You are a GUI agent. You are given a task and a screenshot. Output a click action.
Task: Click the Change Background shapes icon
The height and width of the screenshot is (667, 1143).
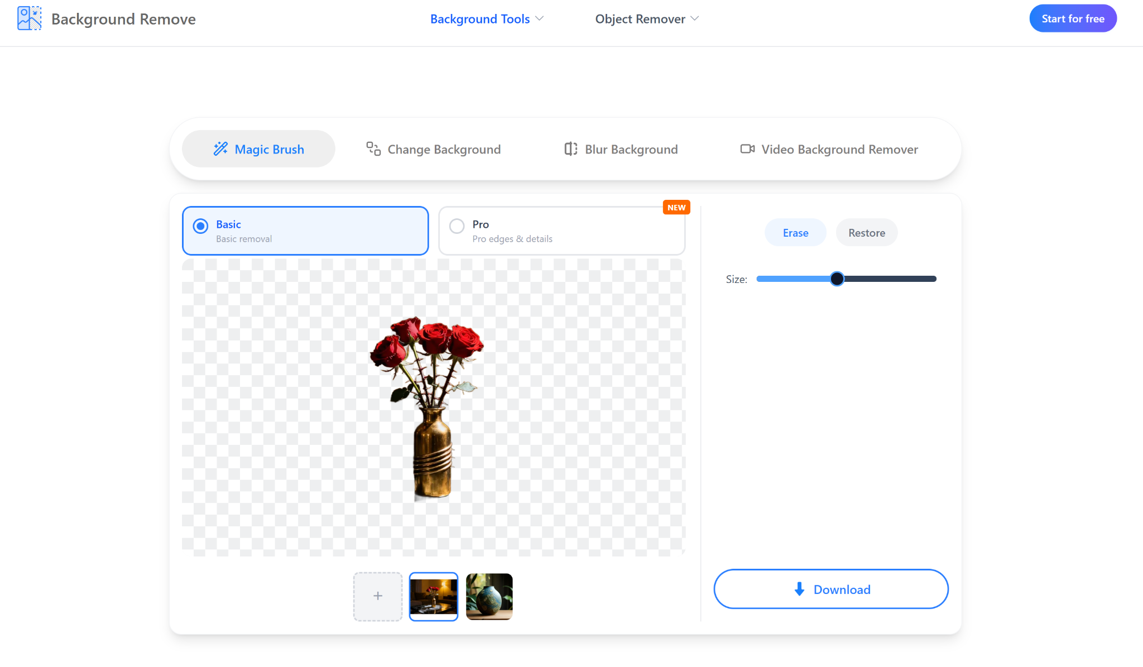click(x=373, y=148)
